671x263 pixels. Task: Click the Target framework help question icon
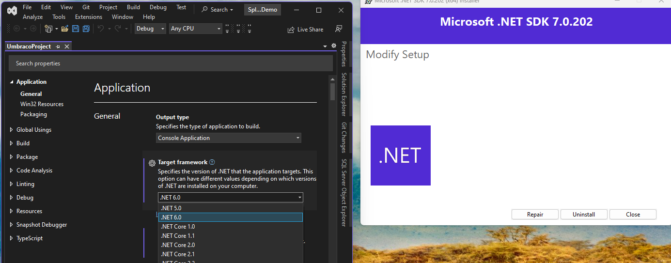[x=212, y=162]
